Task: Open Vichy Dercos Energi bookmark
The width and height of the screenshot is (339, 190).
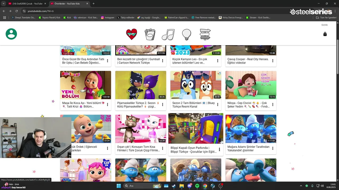Action: [231, 18]
